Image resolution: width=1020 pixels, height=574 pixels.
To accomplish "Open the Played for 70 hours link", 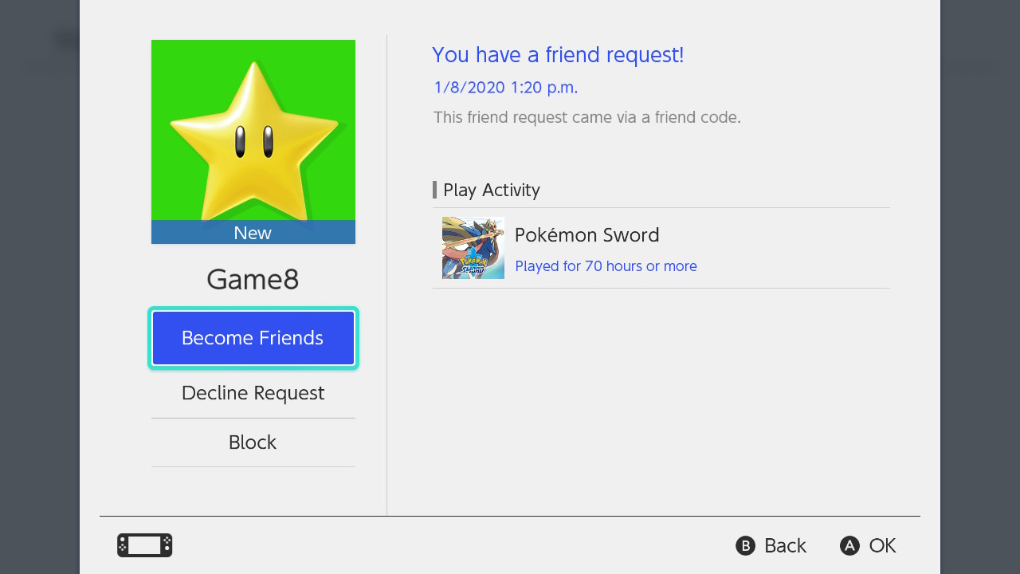I will click(x=606, y=265).
